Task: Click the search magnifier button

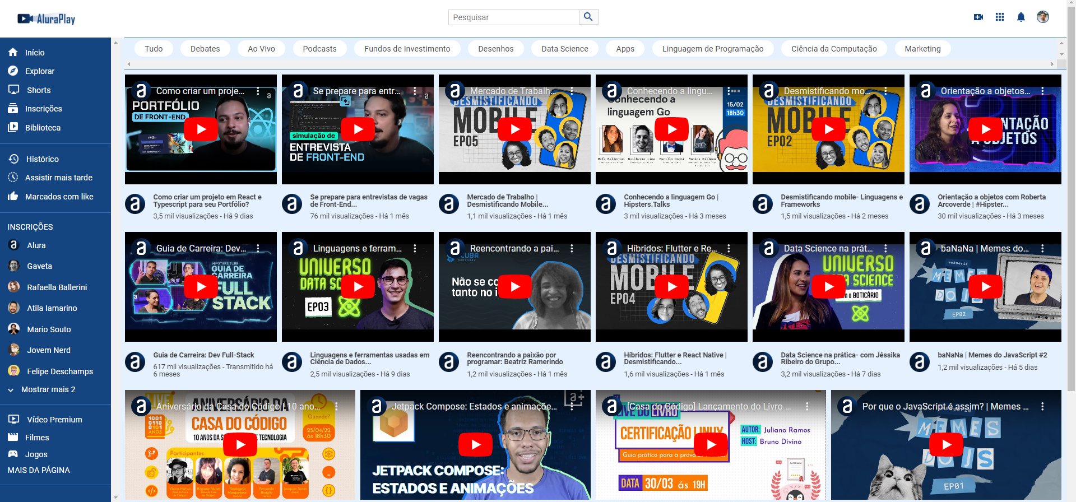Action: 588,17
